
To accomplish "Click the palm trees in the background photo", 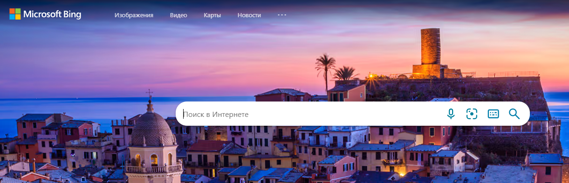I will pyautogui.click(x=335, y=70).
